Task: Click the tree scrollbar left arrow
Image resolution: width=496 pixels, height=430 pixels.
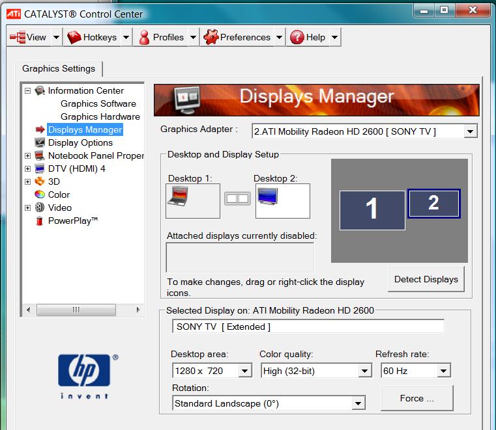Action: tap(29, 310)
